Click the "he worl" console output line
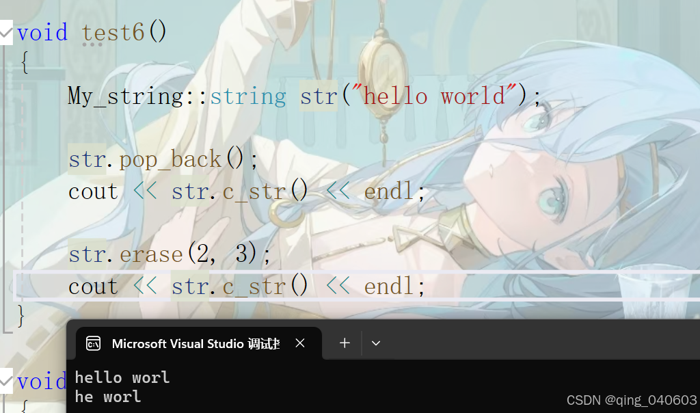The height and width of the screenshot is (413, 700). (107, 397)
